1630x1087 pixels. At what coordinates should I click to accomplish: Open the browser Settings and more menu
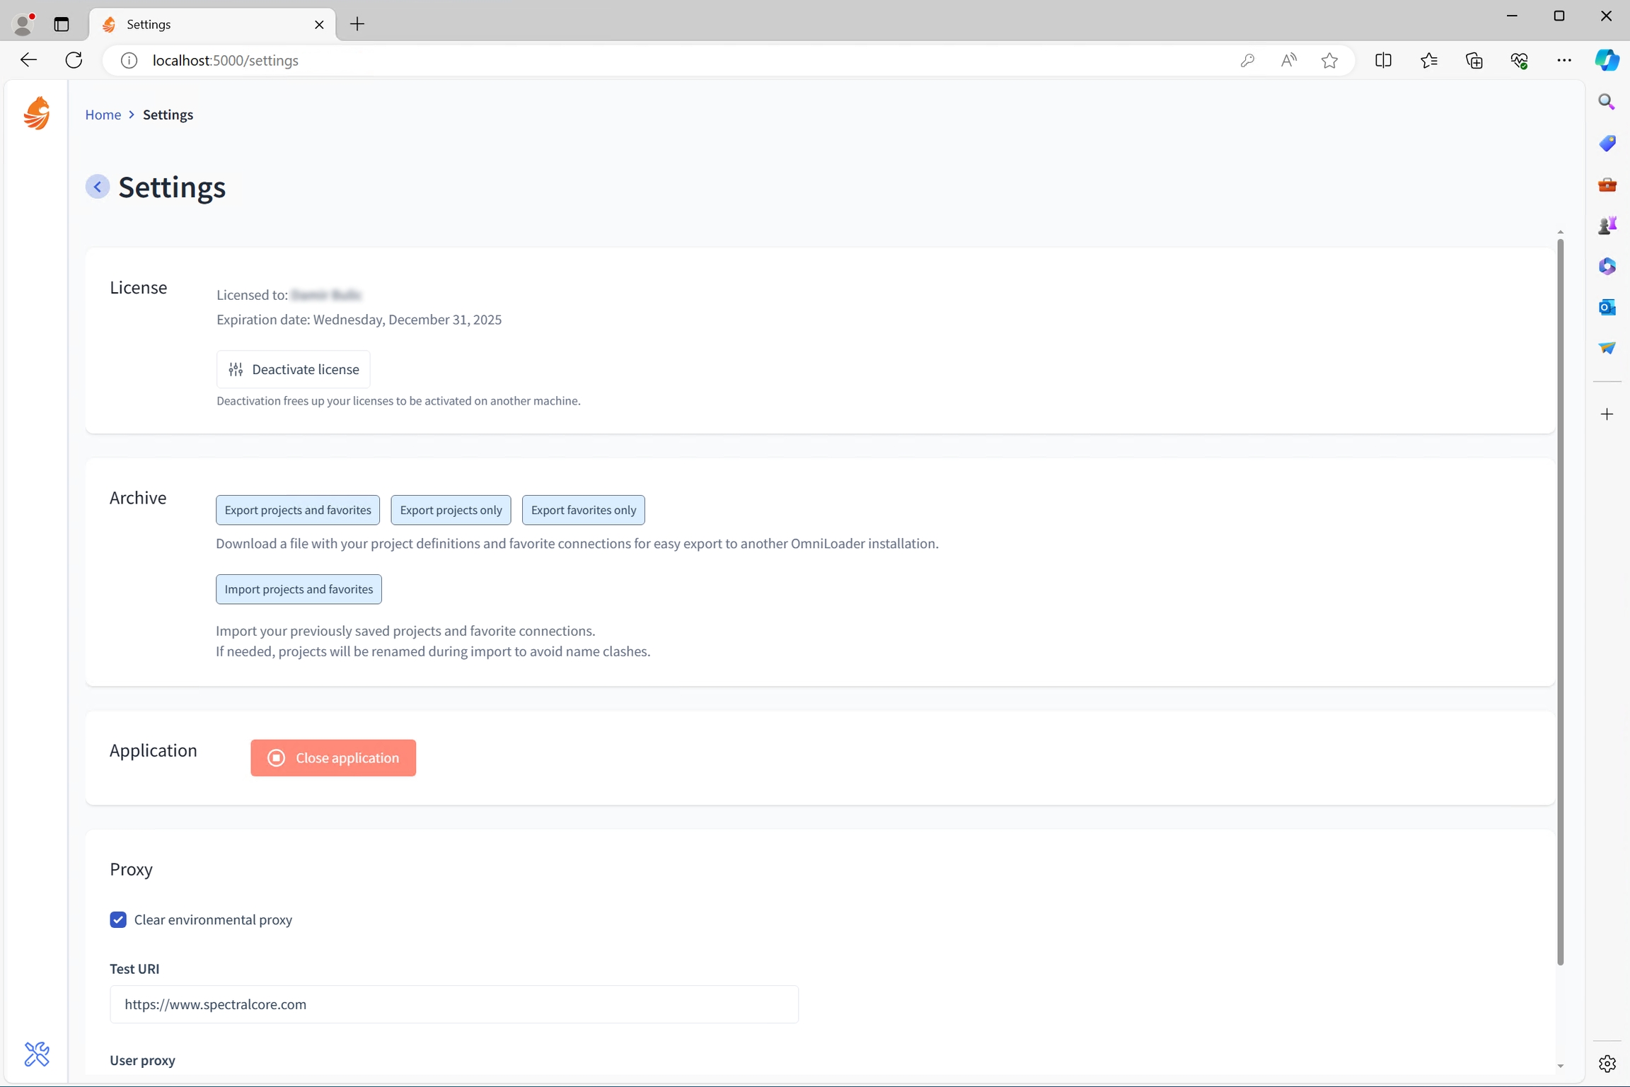1564,61
